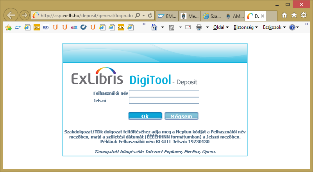
Task: Click the 'Jelszó' label
Action: tap(100, 101)
